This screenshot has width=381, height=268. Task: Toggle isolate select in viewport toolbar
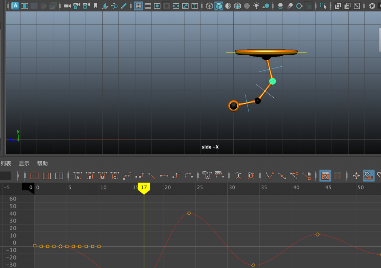pyautogui.click(x=324, y=6)
